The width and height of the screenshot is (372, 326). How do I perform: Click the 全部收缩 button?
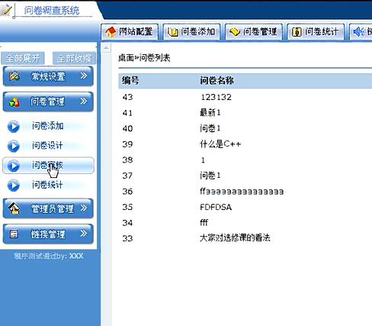tap(74, 58)
